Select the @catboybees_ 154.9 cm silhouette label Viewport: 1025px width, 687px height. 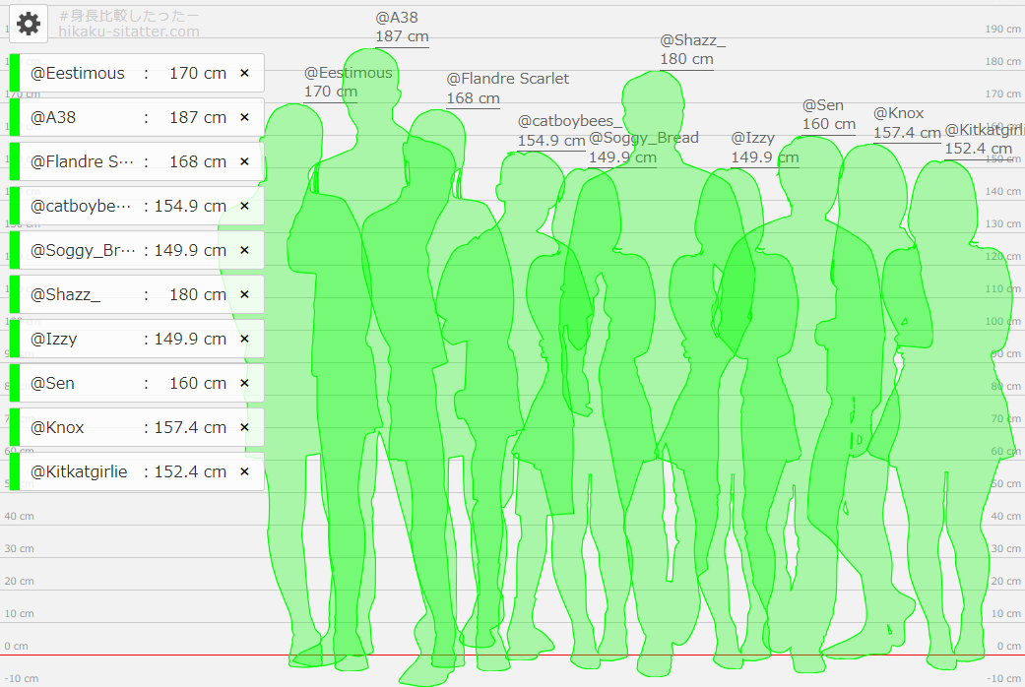pos(570,131)
